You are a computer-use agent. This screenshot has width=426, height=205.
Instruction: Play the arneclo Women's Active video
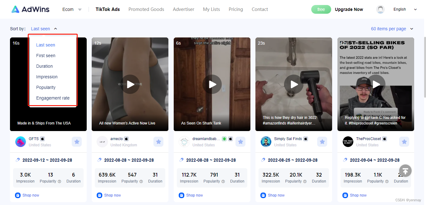[x=130, y=84]
